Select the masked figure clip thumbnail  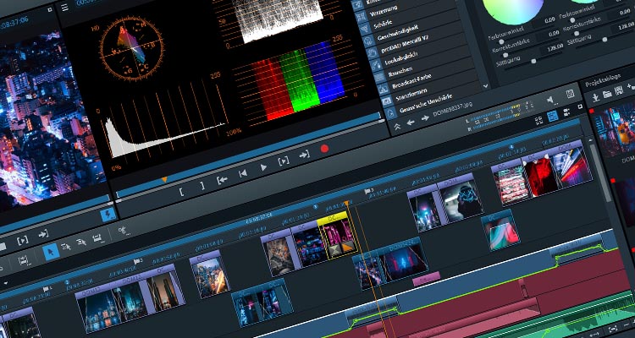point(461,199)
